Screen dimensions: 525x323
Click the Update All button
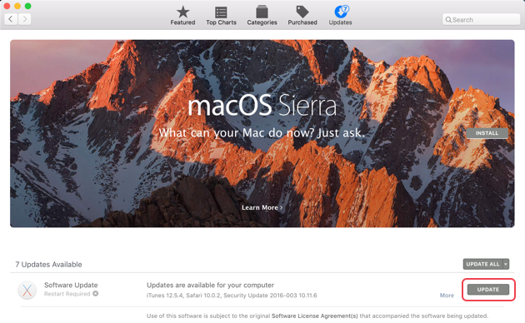click(x=482, y=264)
